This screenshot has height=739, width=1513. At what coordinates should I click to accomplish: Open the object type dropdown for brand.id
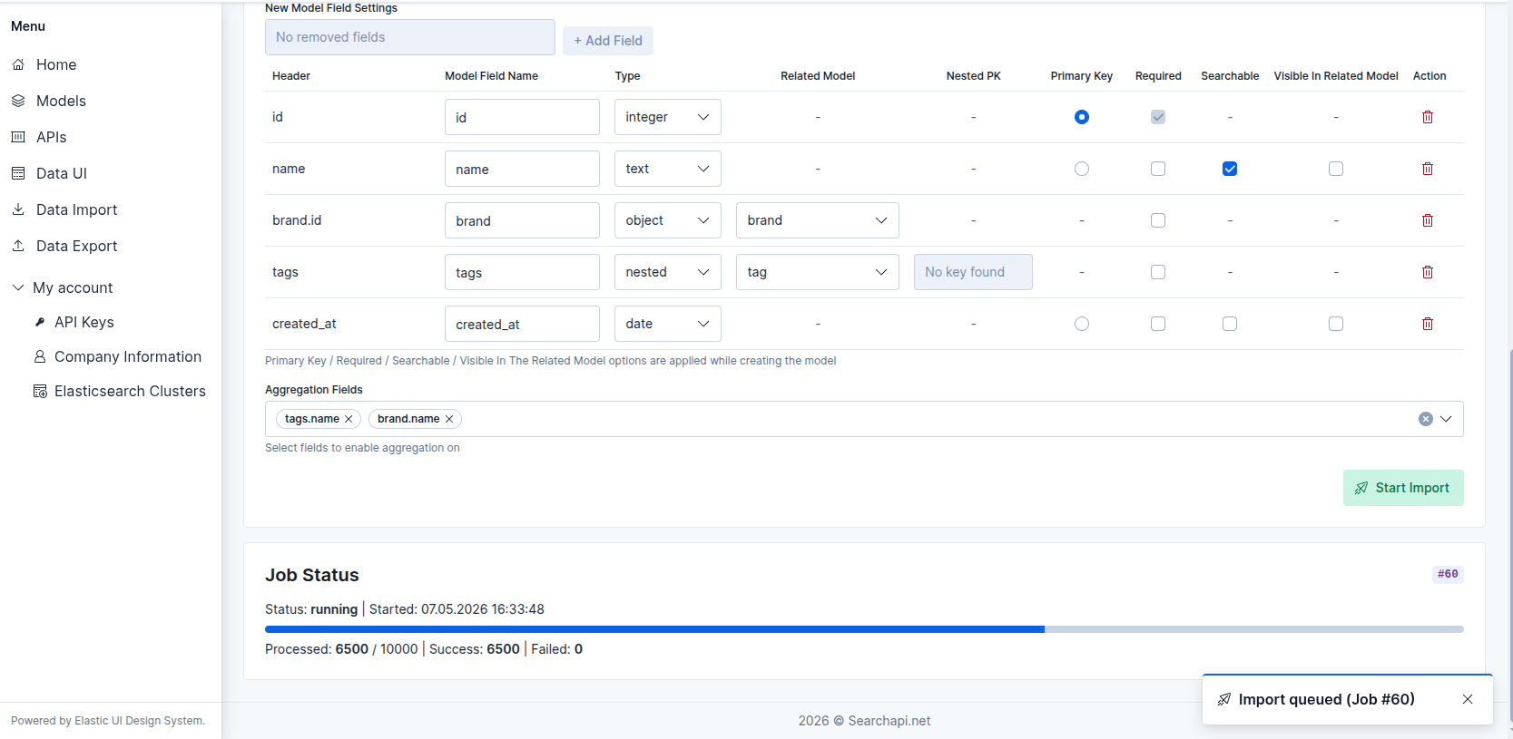pyautogui.click(x=668, y=220)
